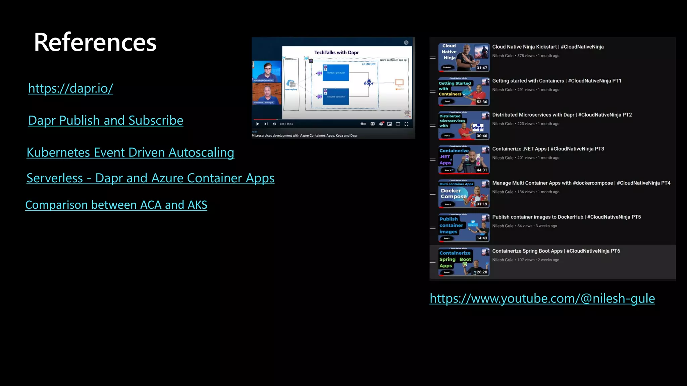Viewport: 687px width, 386px height.
Task: Click the info icon at video top-right
Action: (x=406, y=43)
